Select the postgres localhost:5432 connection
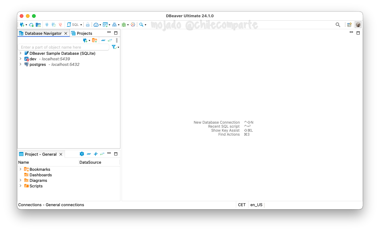Screen dimensions: 380x232 tap(52, 64)
